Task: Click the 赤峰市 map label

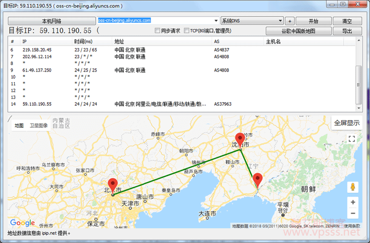Action: 158,134
